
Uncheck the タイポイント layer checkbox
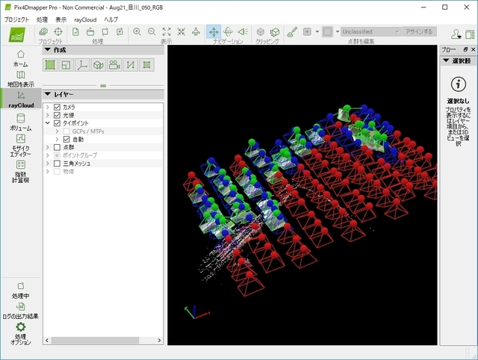click(57, 123)
